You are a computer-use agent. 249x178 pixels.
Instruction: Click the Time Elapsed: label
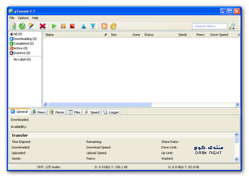pyautogui.click(x=21, y=142)
